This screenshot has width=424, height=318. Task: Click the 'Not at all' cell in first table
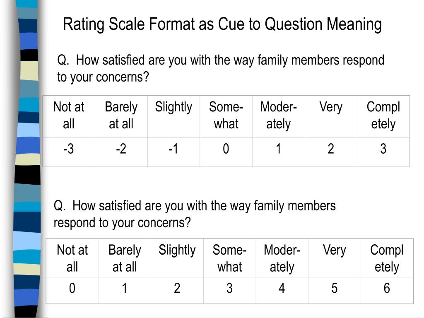69,116
